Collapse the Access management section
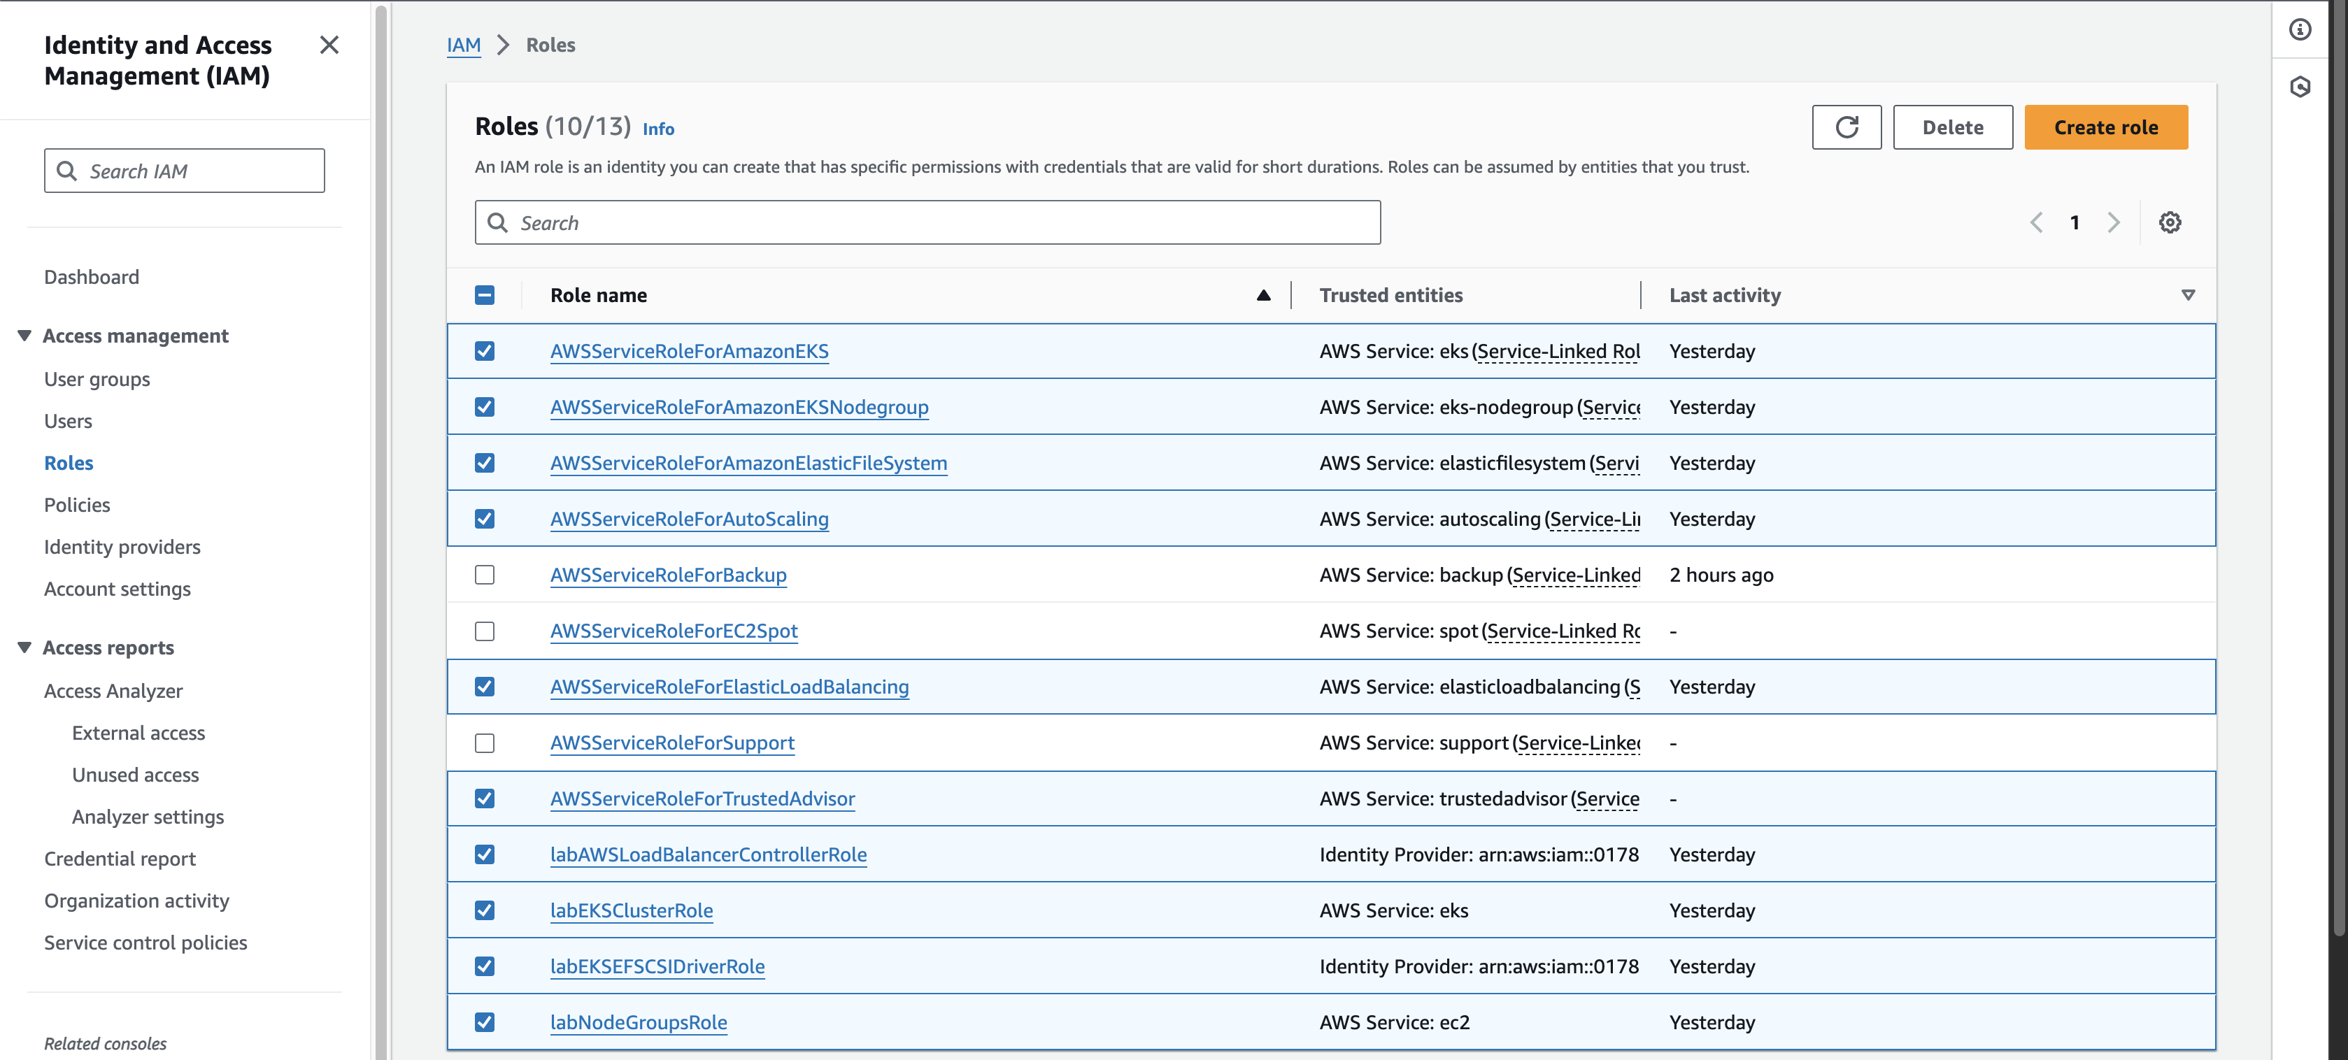The image size is (2348, 1060). click(24, 336)
